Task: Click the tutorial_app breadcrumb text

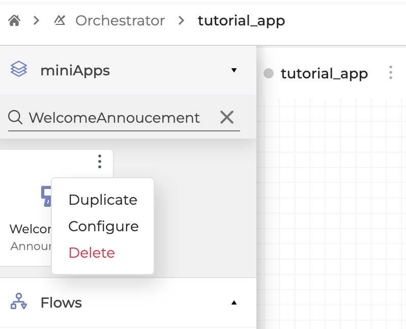Action: point(241,21)
